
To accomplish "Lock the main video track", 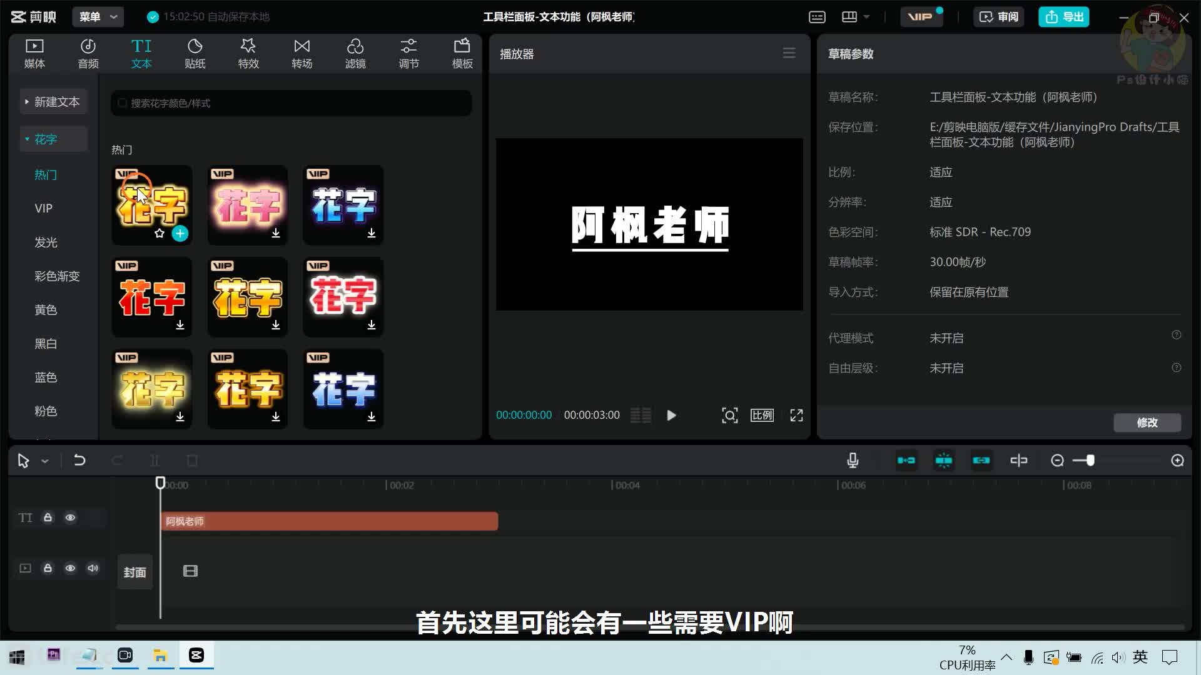I will pos(48,568).
